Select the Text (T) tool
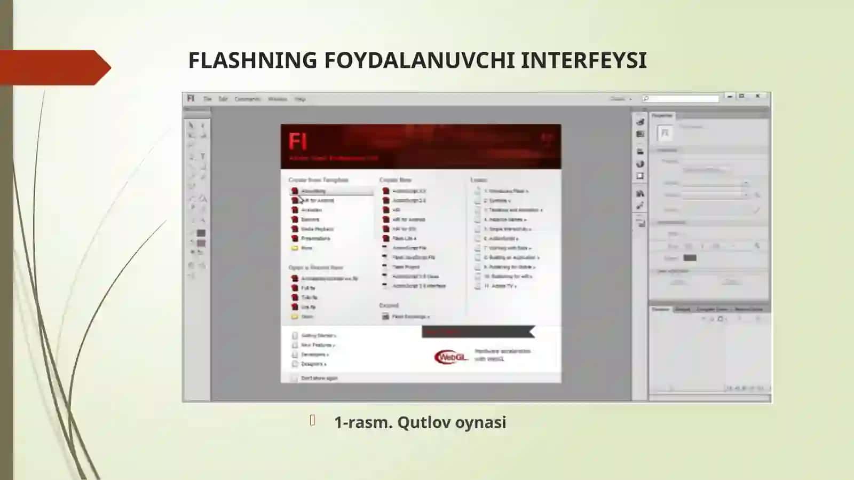This screenshot has width=854, height=480. [203, 156]
